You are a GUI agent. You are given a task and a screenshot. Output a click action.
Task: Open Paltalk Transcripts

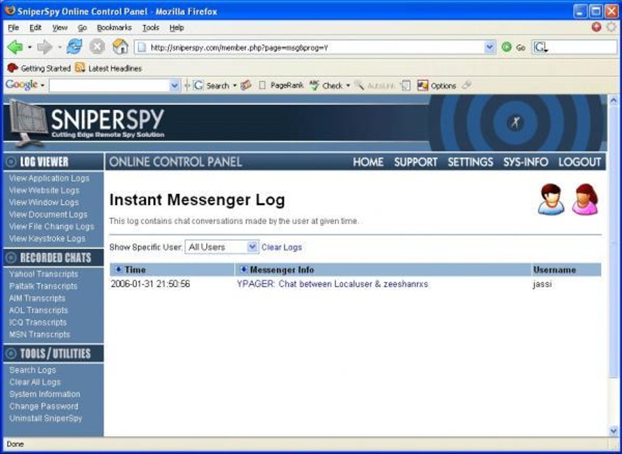43,286
